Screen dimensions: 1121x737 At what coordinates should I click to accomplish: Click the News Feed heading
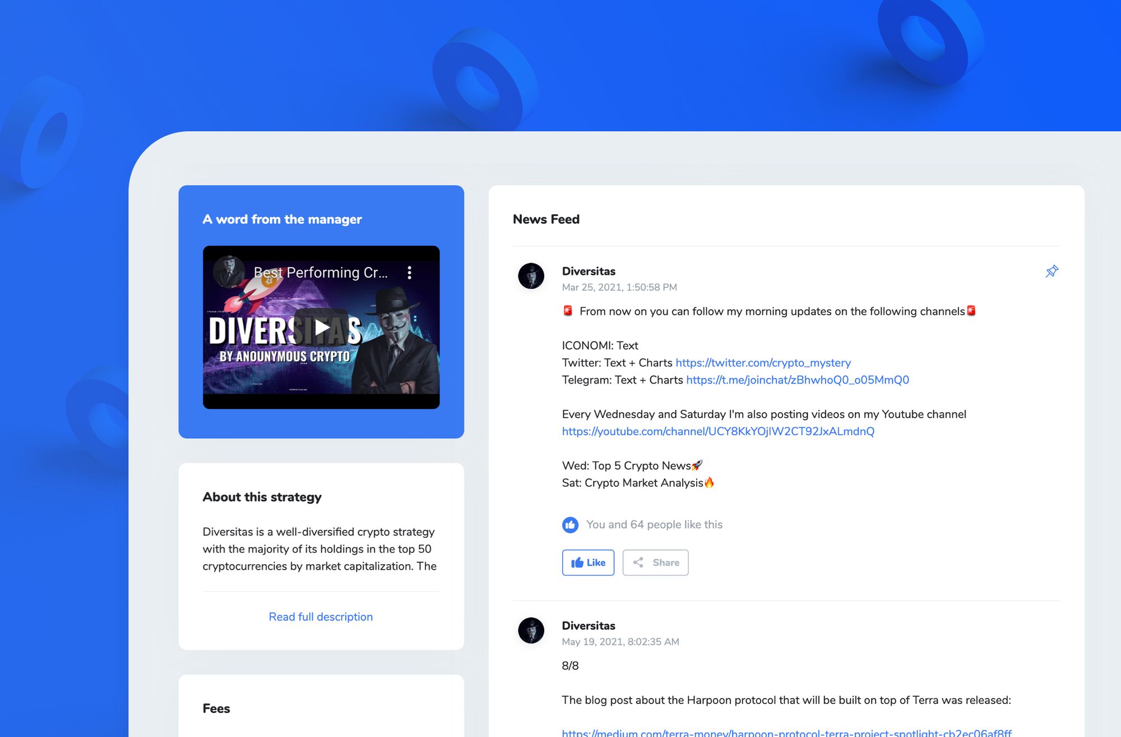click(546, 219)
